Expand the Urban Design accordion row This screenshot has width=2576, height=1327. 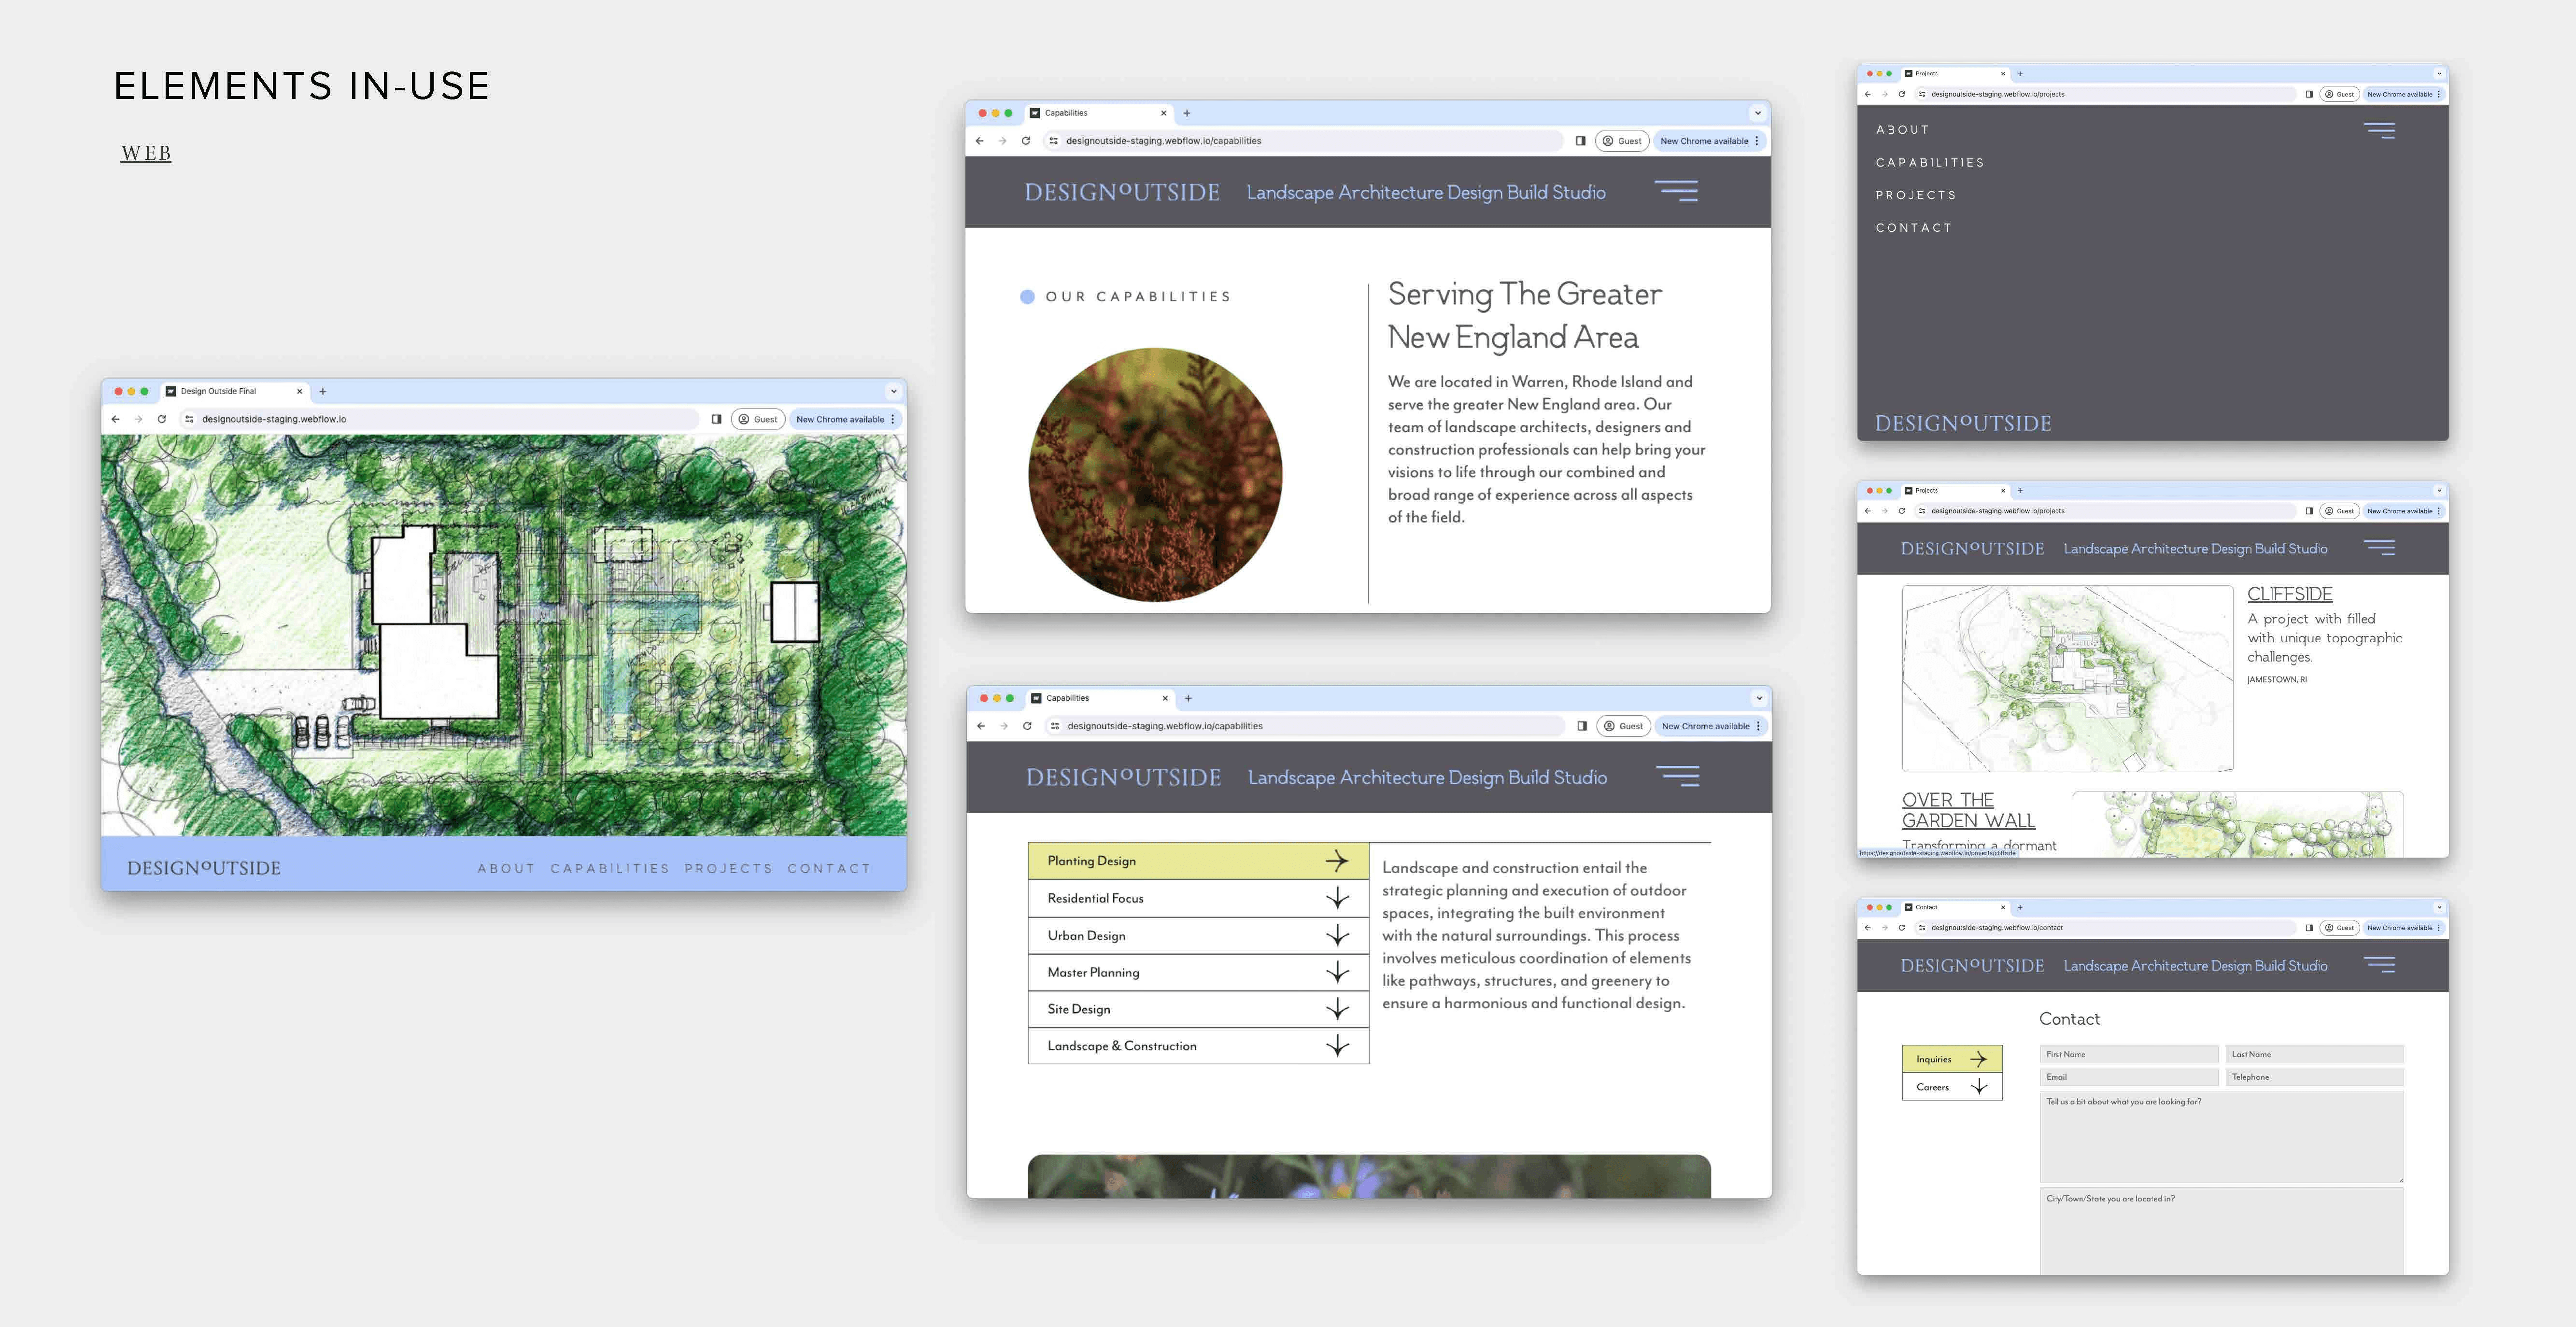tap(1198, 935)
